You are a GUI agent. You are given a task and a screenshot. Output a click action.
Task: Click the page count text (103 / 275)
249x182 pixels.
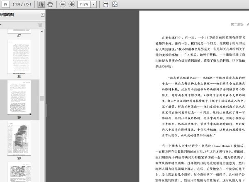click(22, 4)
